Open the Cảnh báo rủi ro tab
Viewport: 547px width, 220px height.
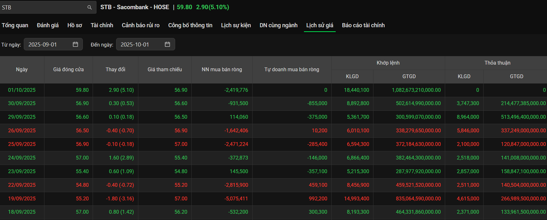point(141,25)
